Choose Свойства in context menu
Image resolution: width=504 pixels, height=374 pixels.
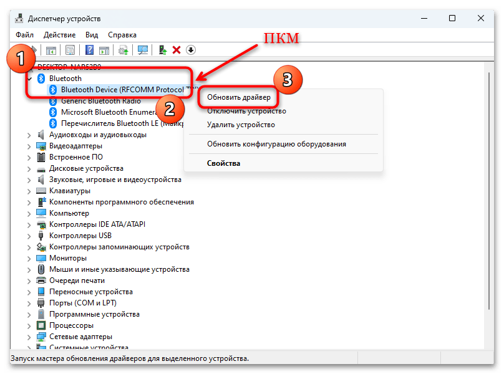pyautogui.click(x=223, y=163)
